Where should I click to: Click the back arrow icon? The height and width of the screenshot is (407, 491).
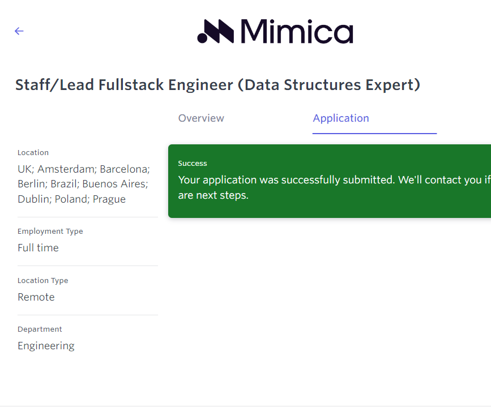(19, 31)
